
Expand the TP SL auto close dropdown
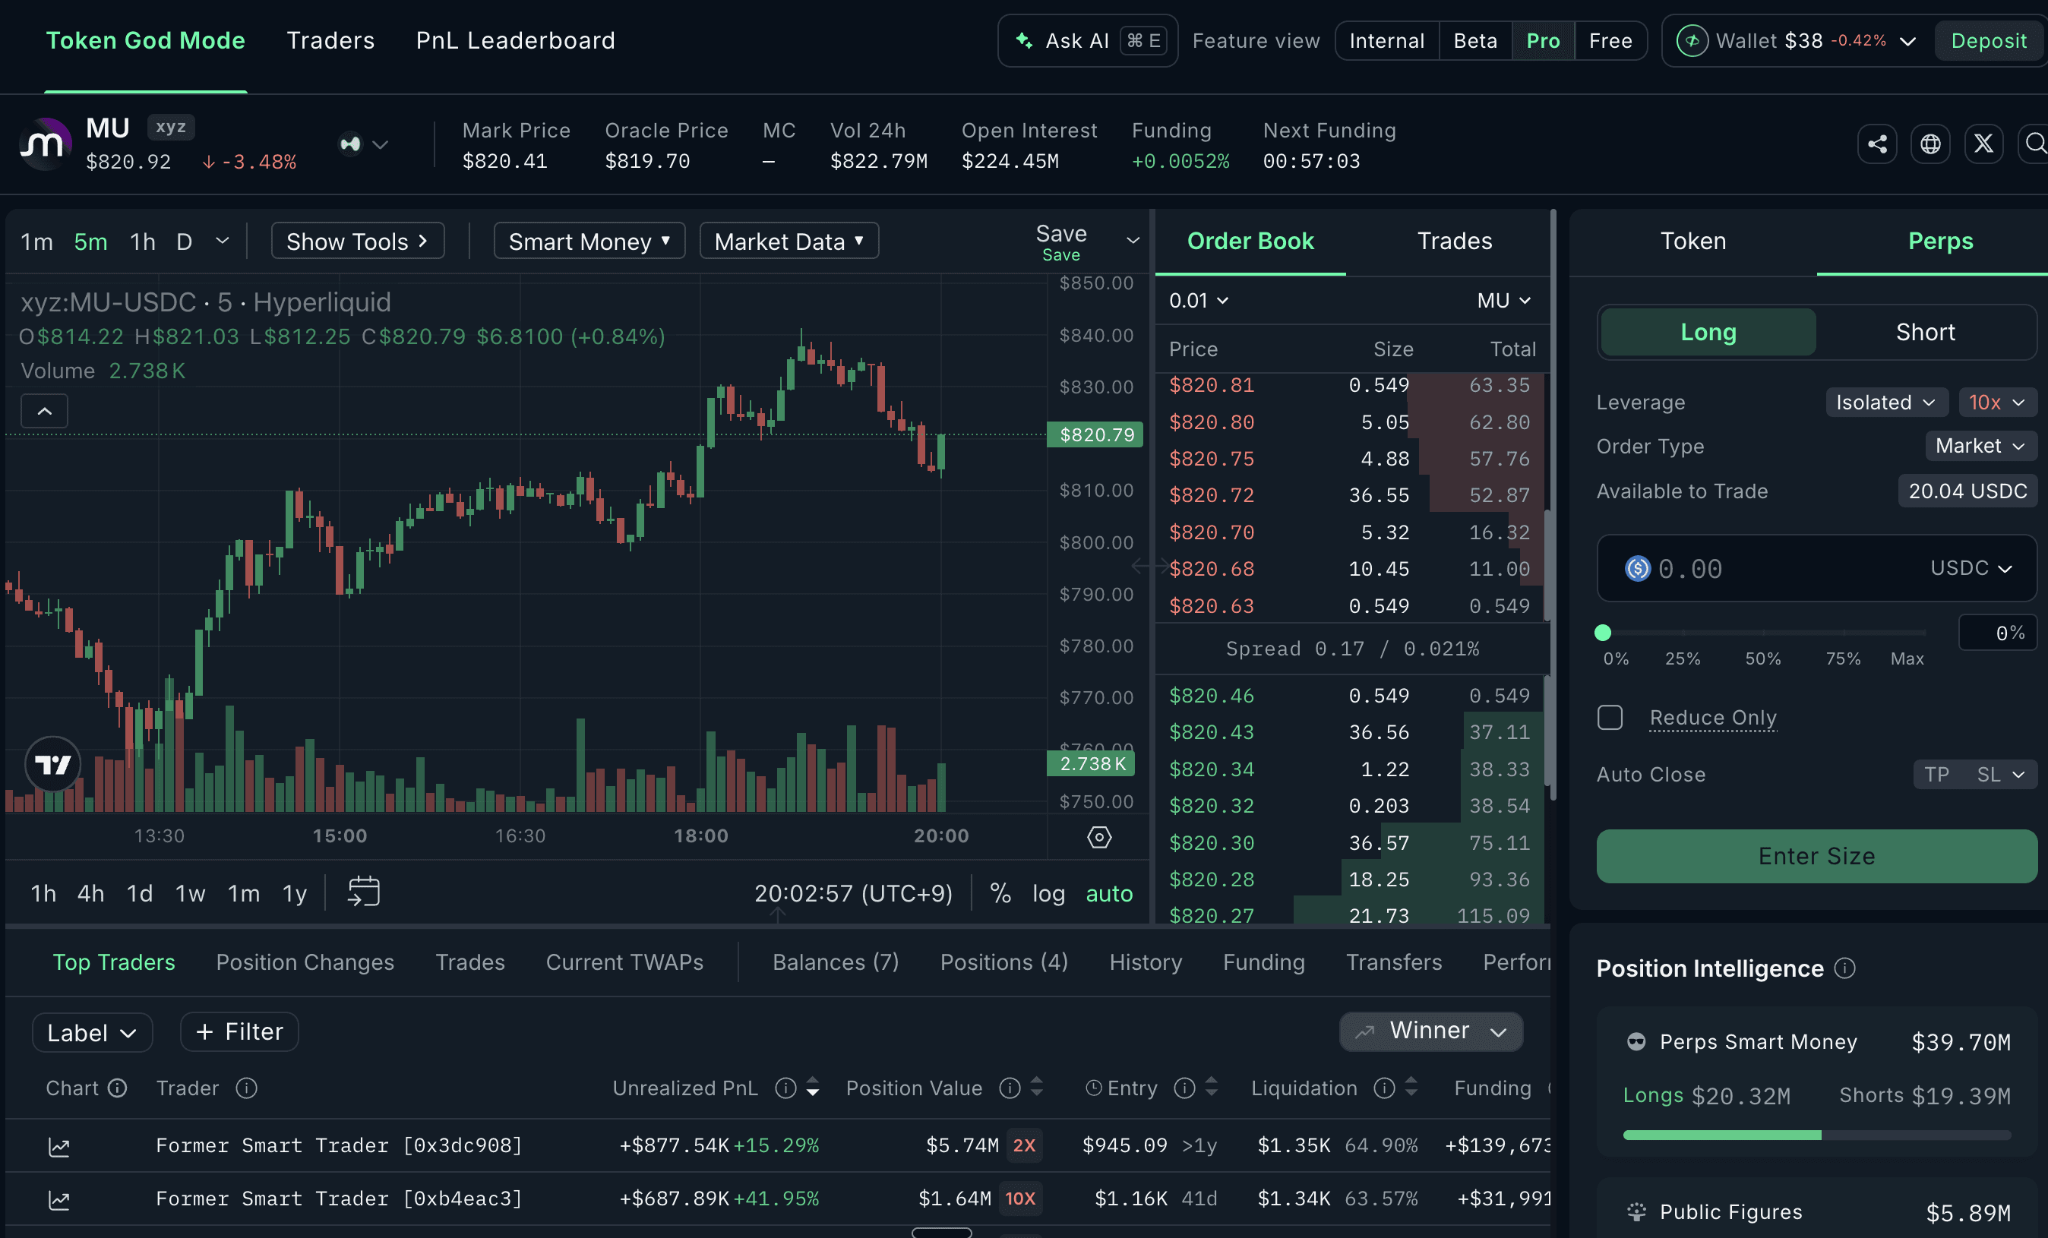point(1975,775)
